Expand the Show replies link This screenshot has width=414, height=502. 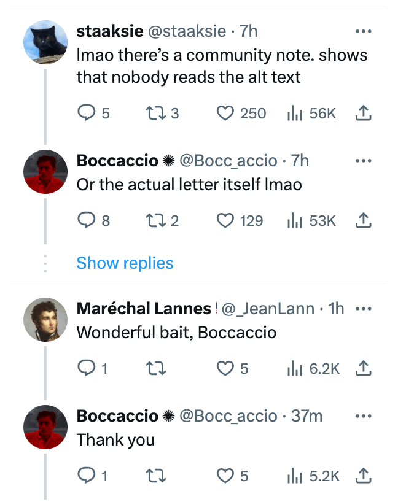point(125,263)
